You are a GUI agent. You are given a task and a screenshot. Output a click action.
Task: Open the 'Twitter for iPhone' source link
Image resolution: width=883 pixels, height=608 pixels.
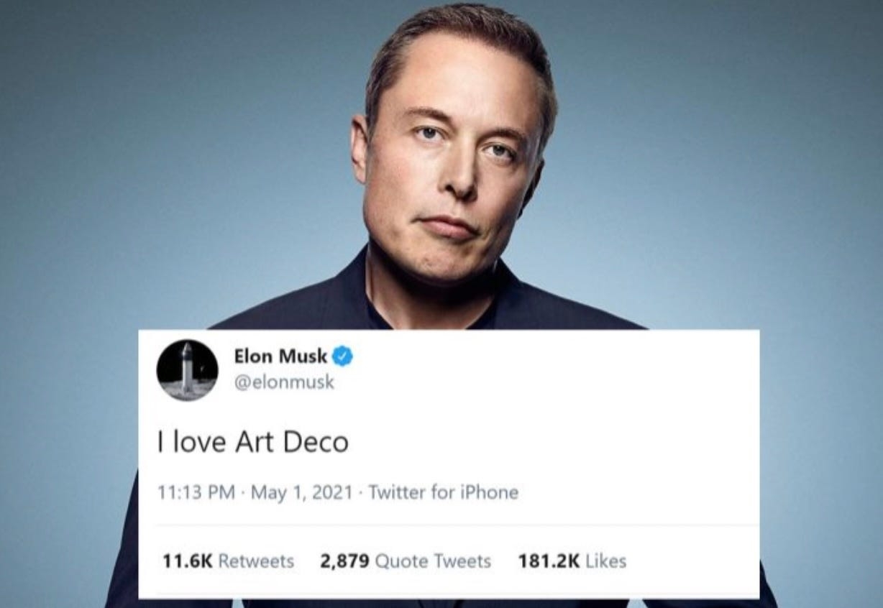coord(443,493)
